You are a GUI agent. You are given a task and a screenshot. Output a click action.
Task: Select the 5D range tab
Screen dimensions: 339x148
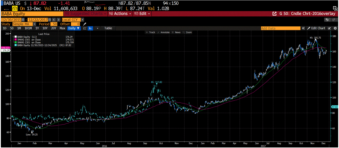click(x=12, y=28)
